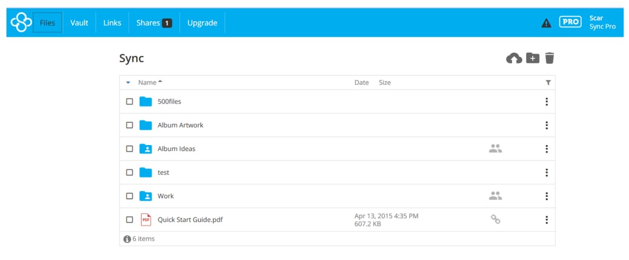Expand the options menu for 500files

546,101
